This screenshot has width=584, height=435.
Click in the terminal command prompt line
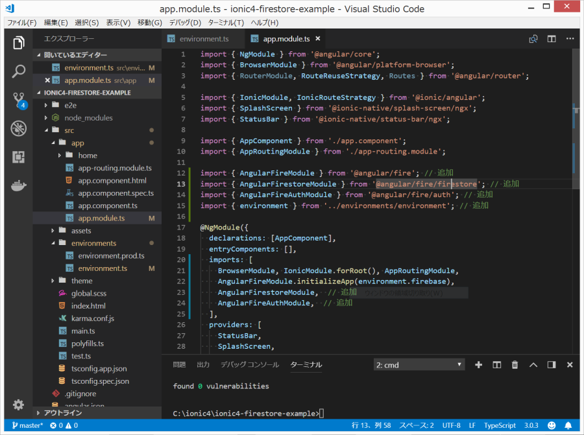(x=249, y=414)
